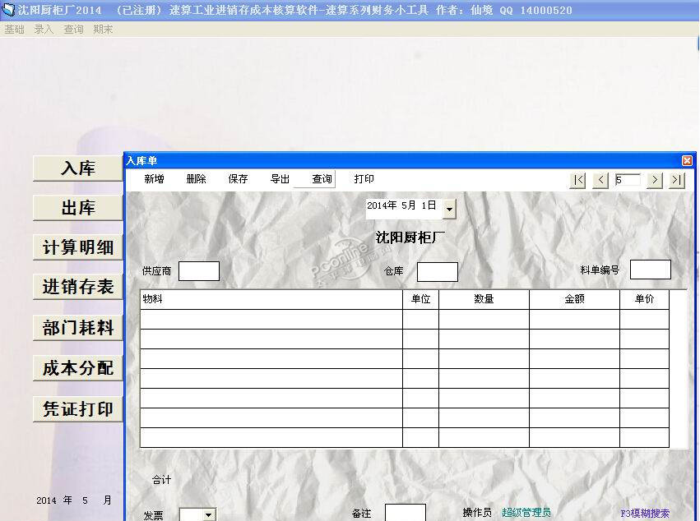Click the date field 2014年 5月 1日
Viewport: 700px width, 521px height.
pyautogui.click(x=404, y=209)
